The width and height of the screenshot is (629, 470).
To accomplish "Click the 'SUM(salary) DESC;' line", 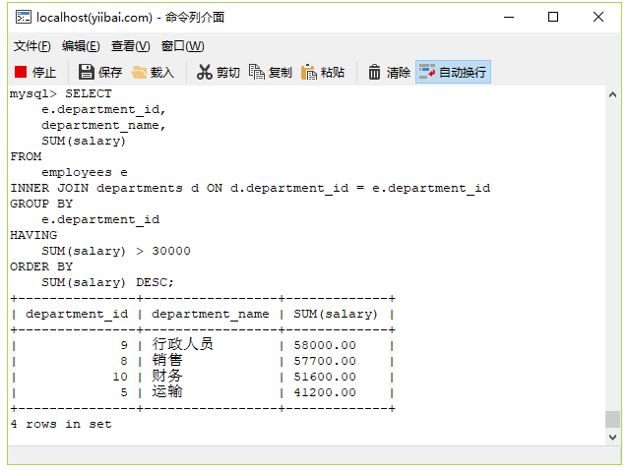I will tap(107, 283).
